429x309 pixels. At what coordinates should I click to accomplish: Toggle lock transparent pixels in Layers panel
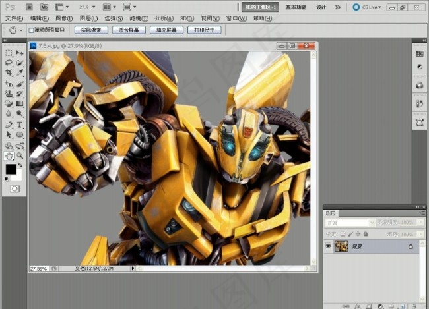point(343,234)
